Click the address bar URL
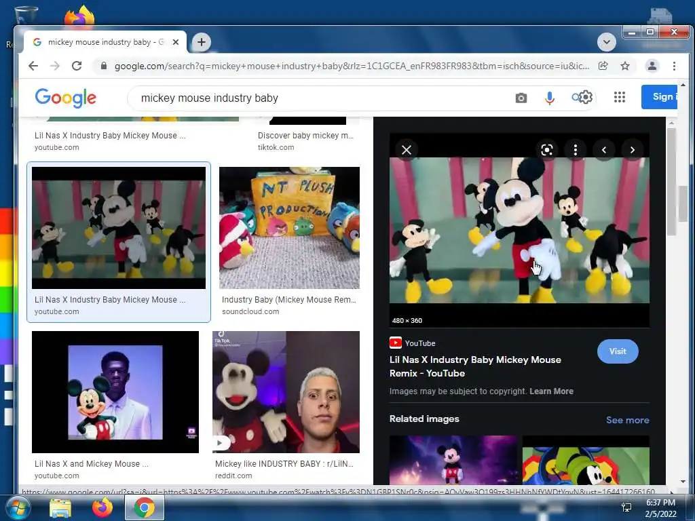 pyautogui.click(x=352, y=66)
